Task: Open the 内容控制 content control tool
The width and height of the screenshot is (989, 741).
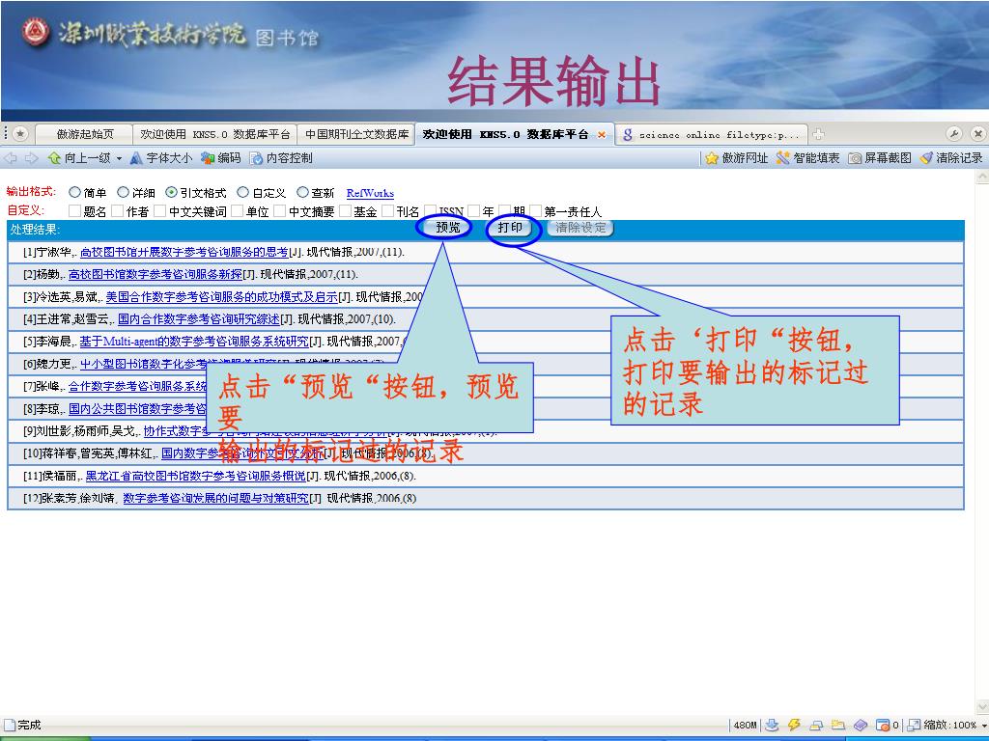Action: pyautogui.click(x=281, y=158)
